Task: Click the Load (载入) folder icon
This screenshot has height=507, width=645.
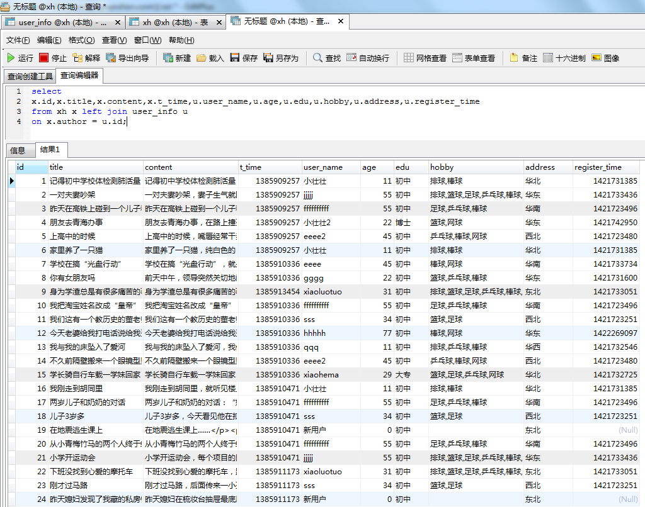Action: [201, 58]
